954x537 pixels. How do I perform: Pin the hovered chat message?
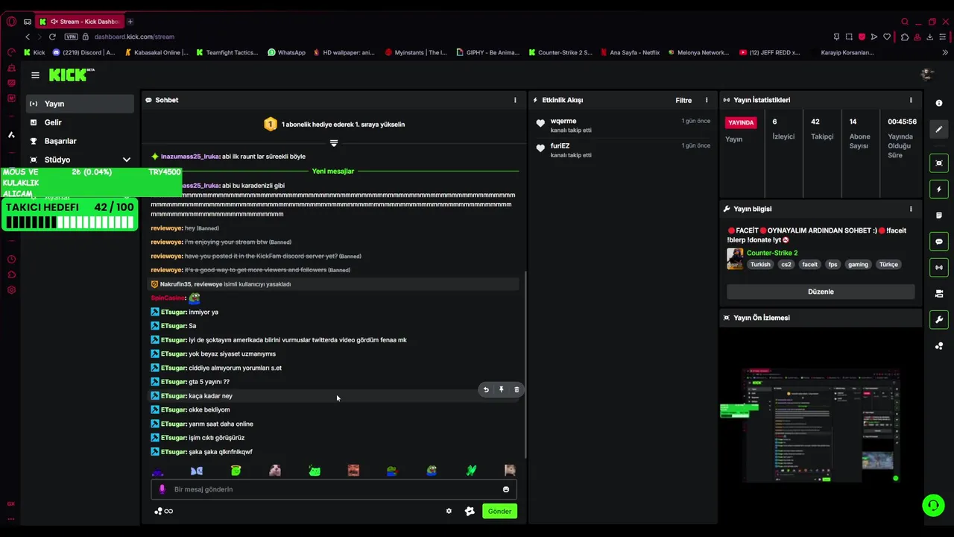click(x=501, y=389)
